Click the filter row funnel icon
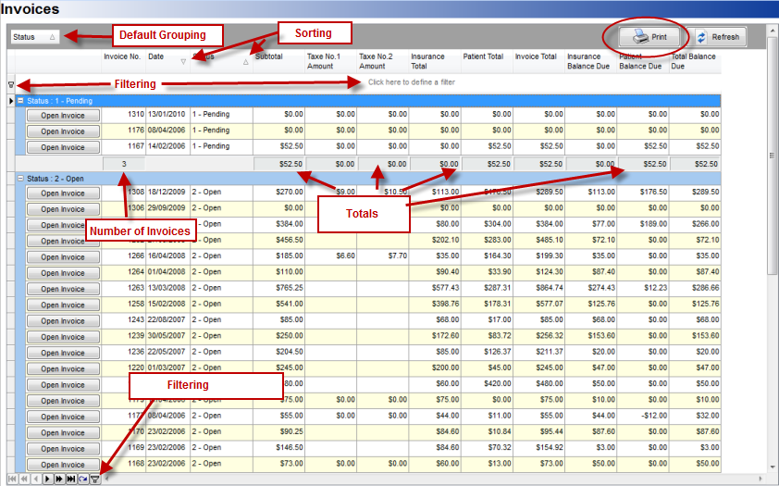Image resolution: width=779 pixels, height=486 pixels. click(x=11, y=85)
